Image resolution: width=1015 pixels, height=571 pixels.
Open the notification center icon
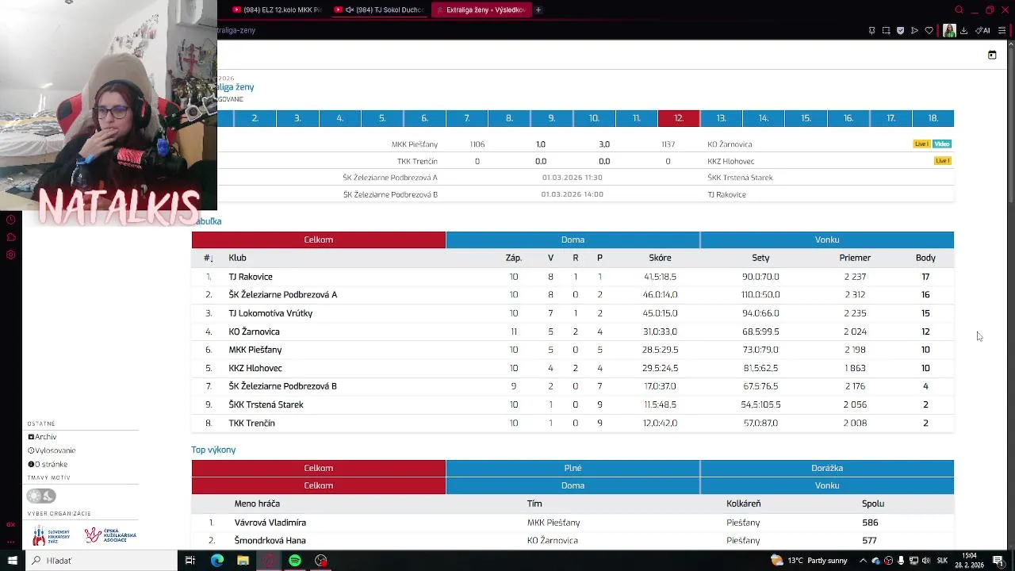click(998, 561)
